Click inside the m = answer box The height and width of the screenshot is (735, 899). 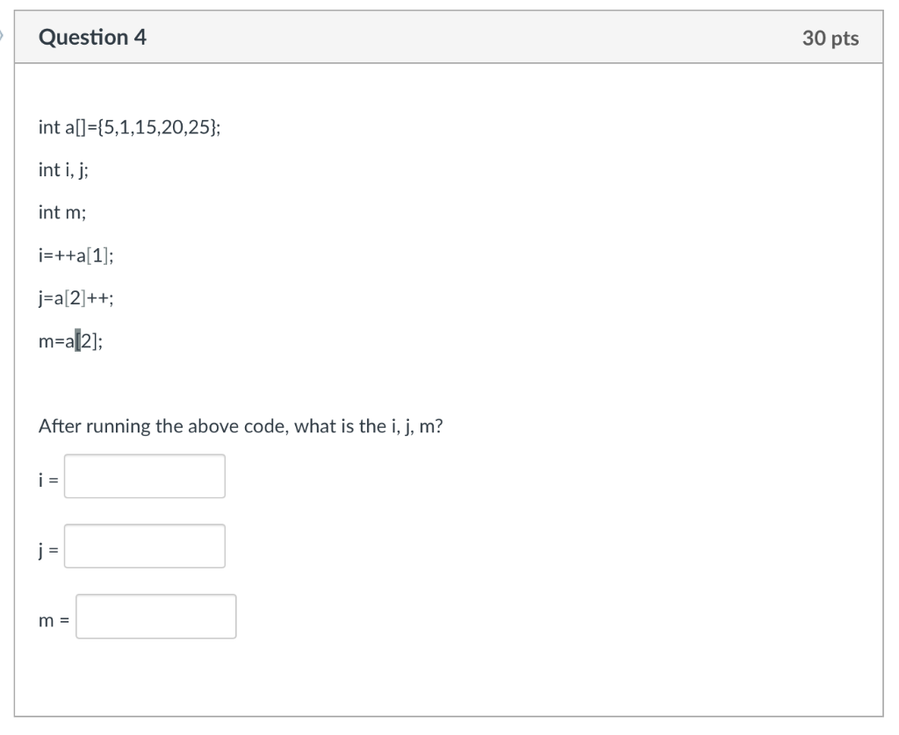[x=155, y=616]
